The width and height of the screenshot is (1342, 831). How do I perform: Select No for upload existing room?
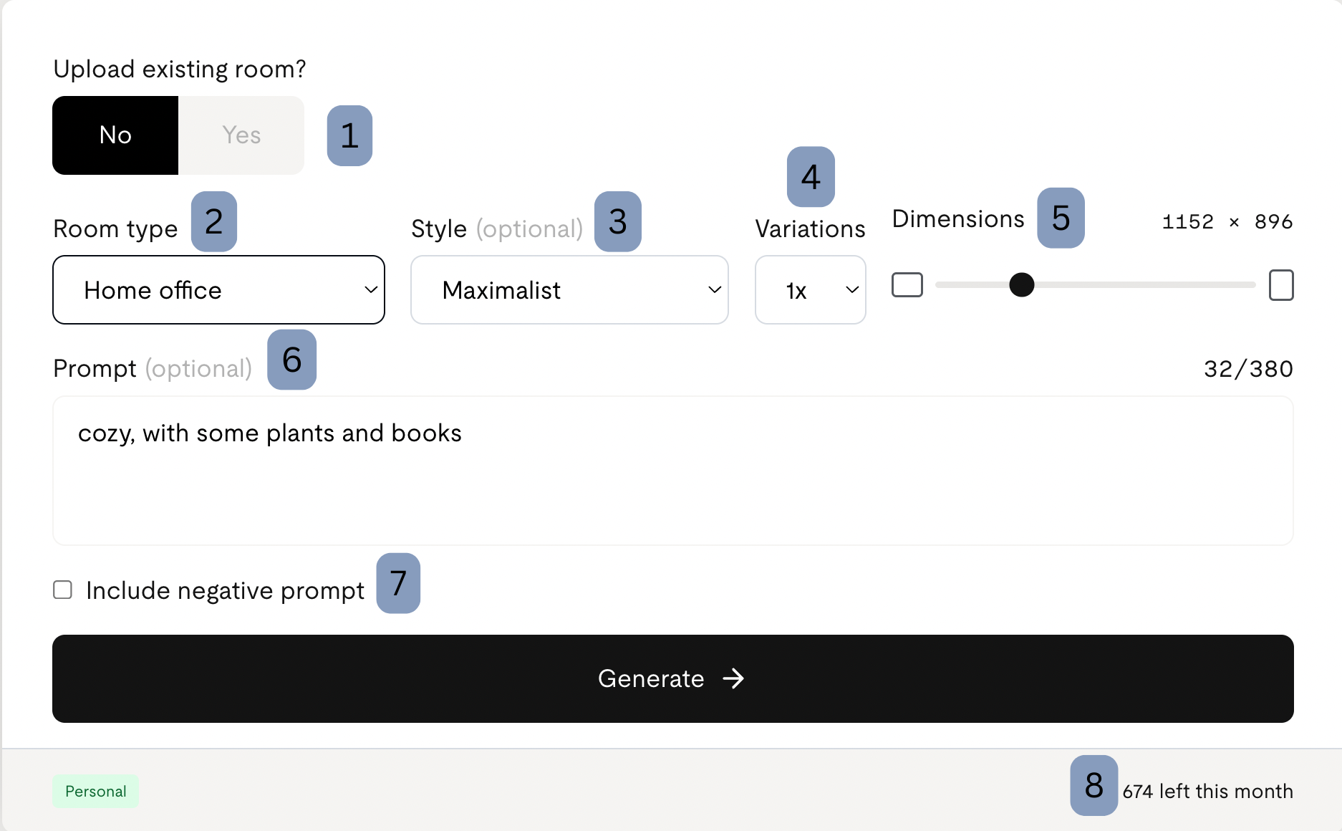[115, 135]
